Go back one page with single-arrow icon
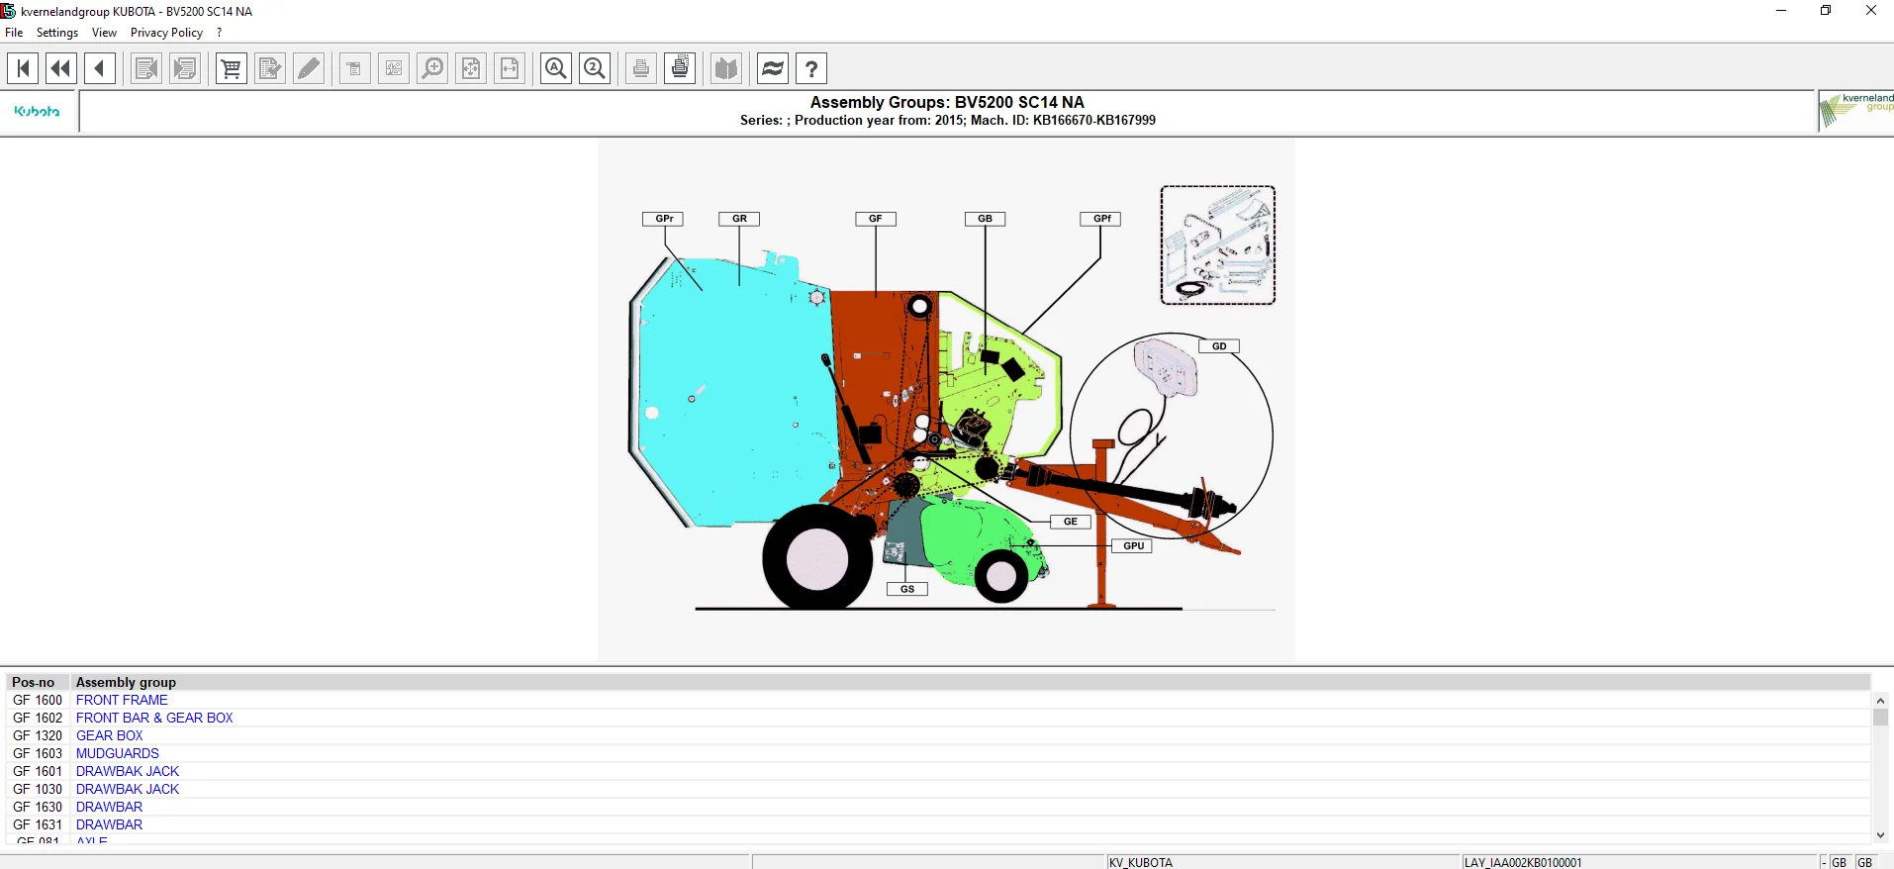 100,68
